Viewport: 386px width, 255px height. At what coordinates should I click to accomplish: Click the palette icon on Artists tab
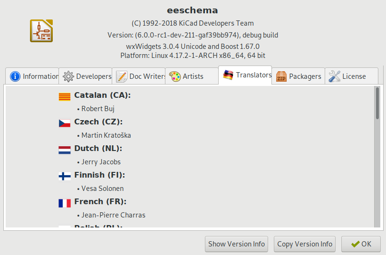pyautogui.click(x=175, y=76)
